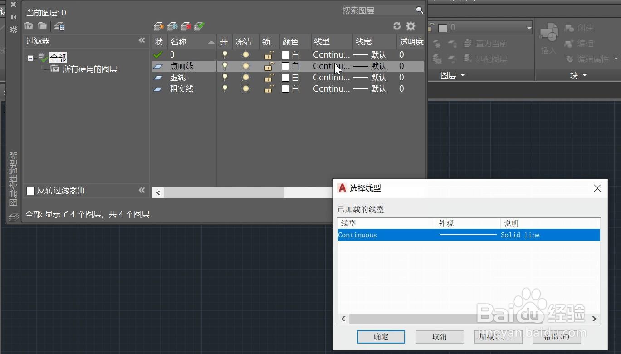The image size is (621, 354).
Task: Delete the selected layer
Action: 186,26
